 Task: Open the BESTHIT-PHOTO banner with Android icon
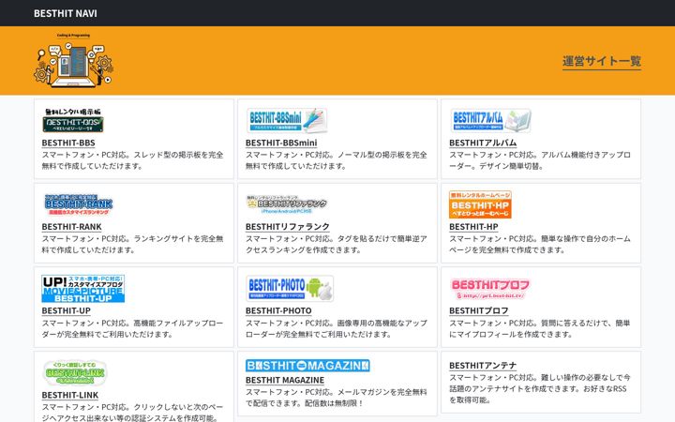tap(290, 289)
